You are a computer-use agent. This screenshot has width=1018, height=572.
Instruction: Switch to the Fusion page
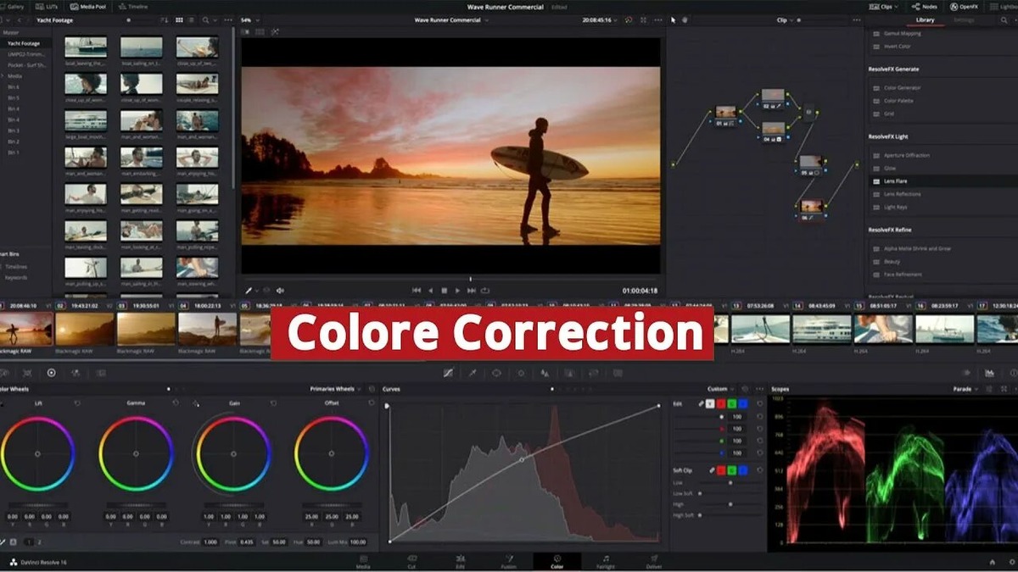click(x=508, y=561)
